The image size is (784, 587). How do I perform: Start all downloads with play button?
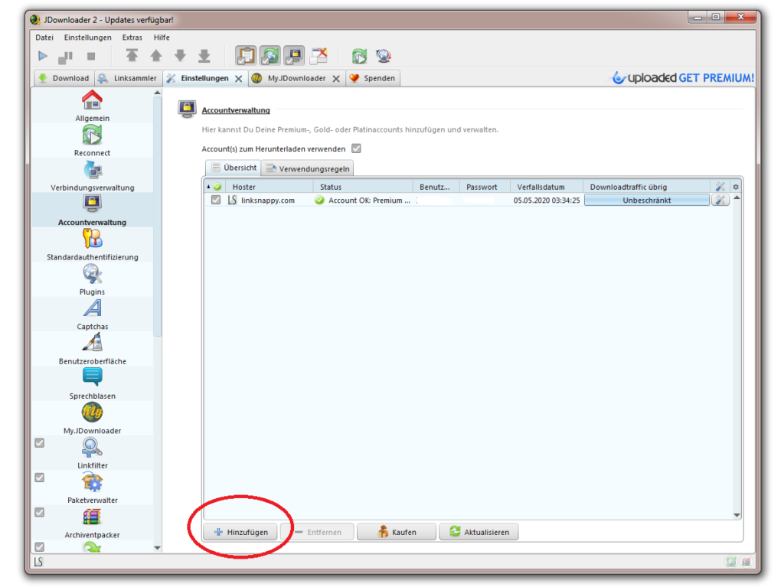click(43, 56)
